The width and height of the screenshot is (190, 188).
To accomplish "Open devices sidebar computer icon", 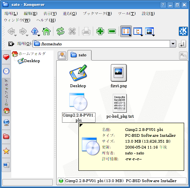I will coord(6,165).
